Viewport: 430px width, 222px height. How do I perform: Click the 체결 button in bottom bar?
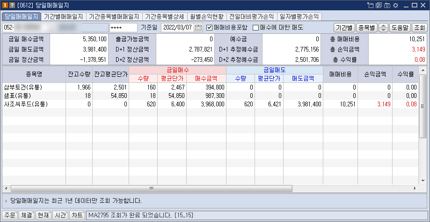click(x=27, y=215)
